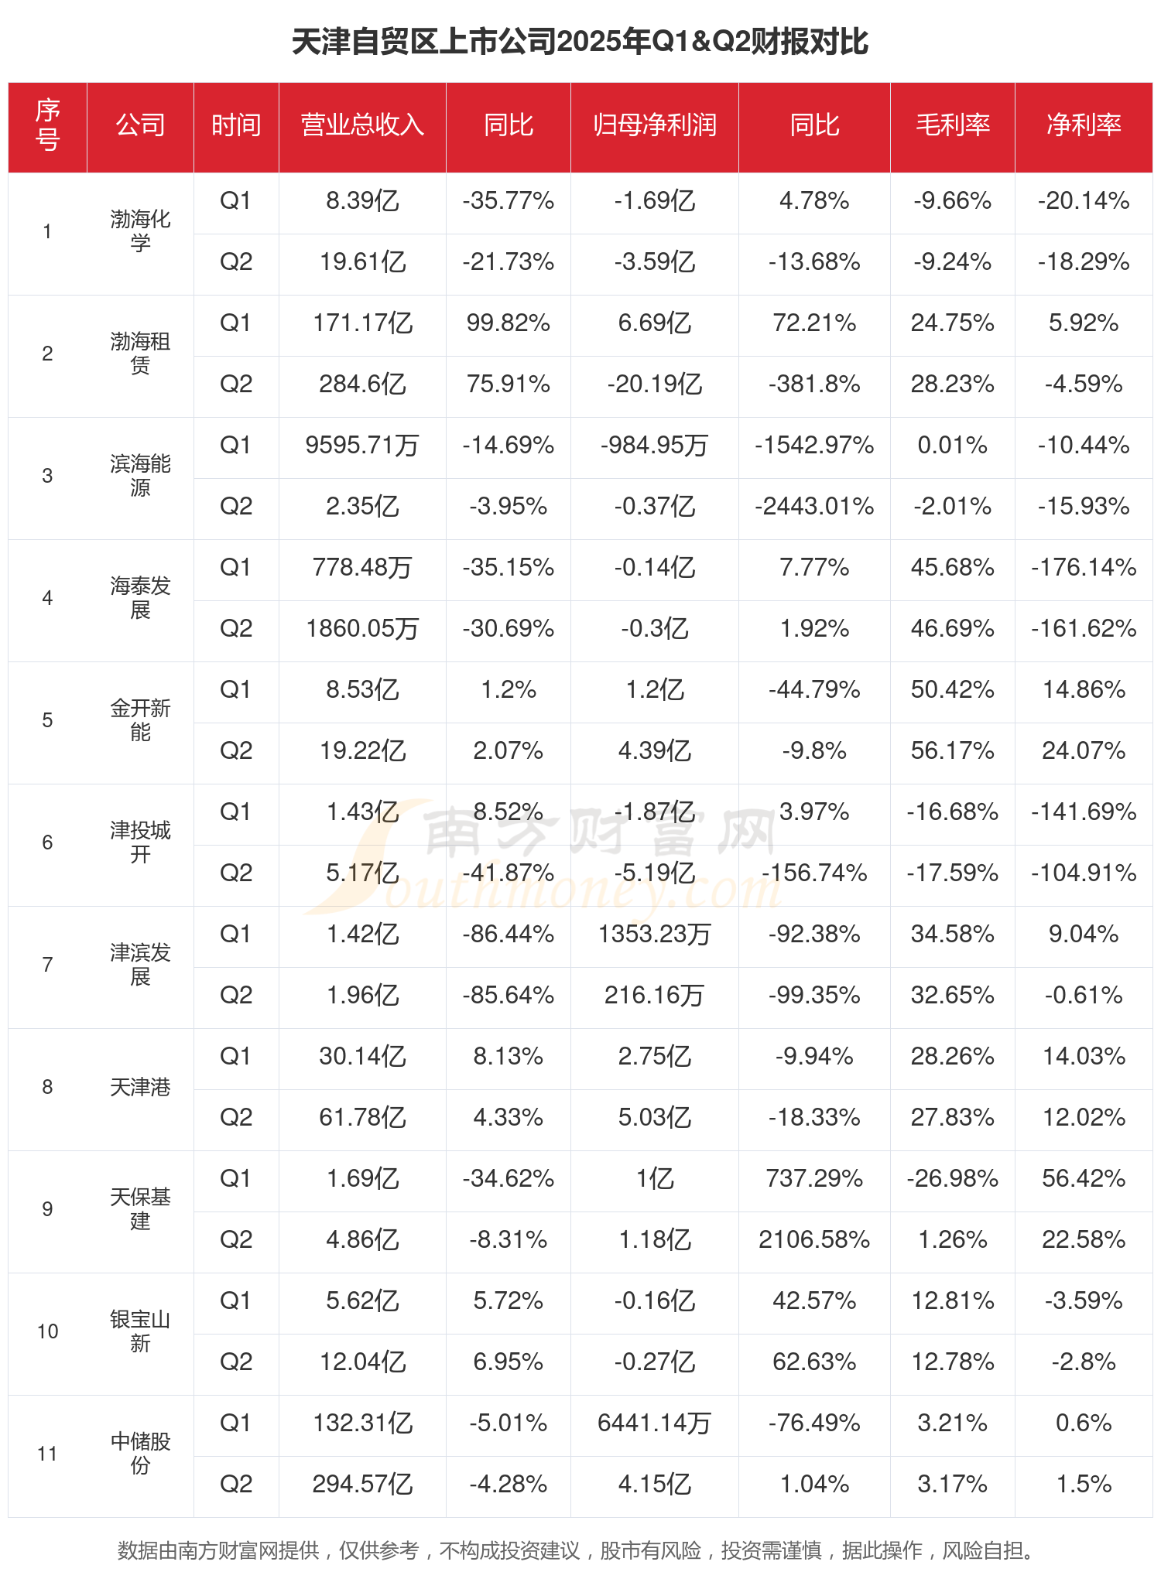Select the revenue cell 294.57亿
Image resolution: width=1161 pixels, height=1596 pixels.
pyautogui.click(x=362, y=1485)
